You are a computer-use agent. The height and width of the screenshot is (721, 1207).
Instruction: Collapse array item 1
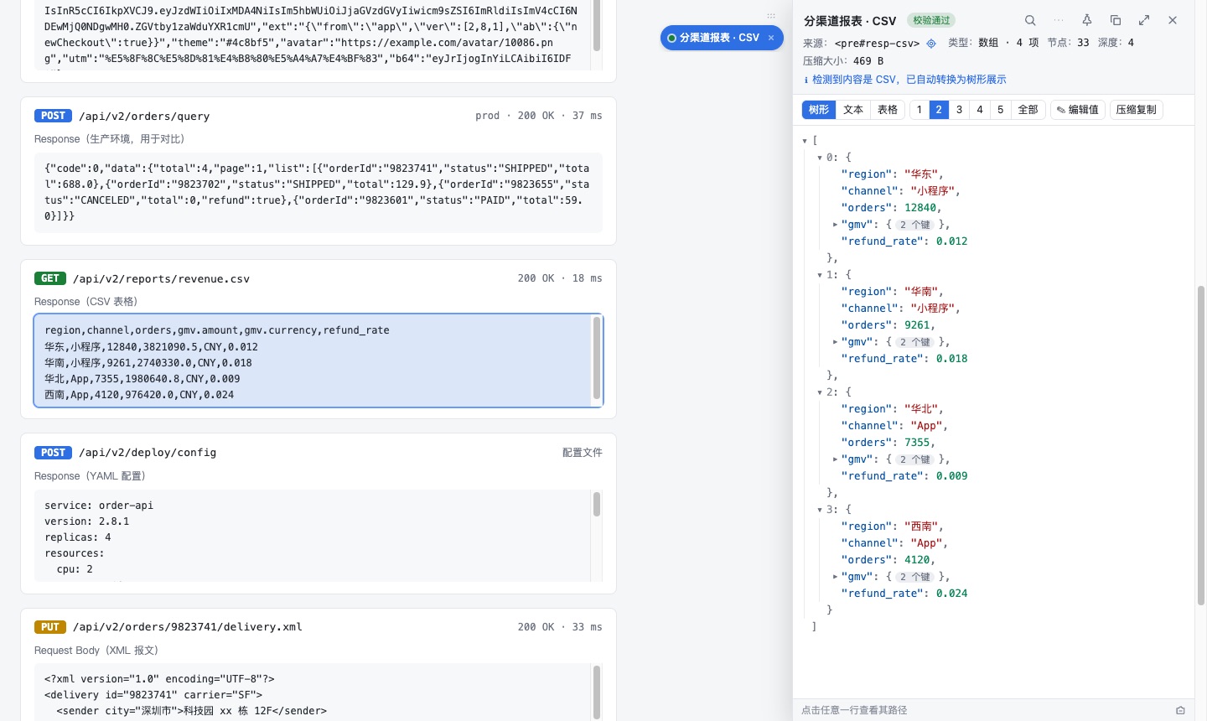[x=820, y=275]
